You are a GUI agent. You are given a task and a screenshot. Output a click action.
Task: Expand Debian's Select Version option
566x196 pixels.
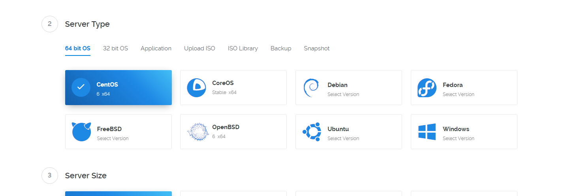343,94
